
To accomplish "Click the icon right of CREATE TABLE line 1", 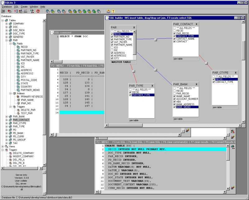I will tap(233, 147).
